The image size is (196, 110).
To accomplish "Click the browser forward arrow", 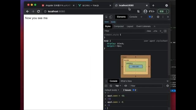I will (x=33, y=11).
